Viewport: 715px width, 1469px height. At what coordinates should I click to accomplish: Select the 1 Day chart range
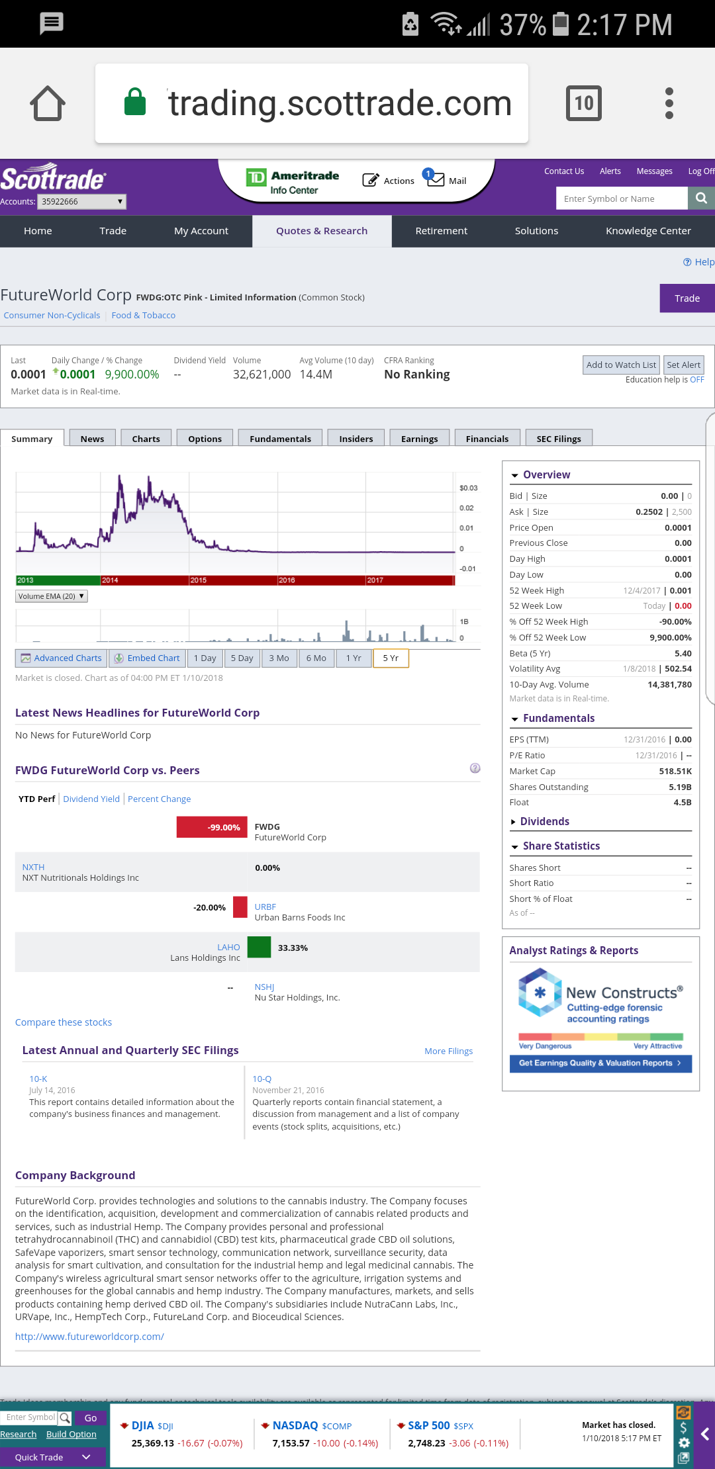(205, 658)
